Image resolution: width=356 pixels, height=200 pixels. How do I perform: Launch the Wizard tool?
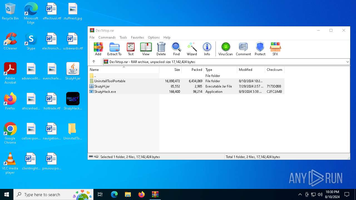pos(192,49)
